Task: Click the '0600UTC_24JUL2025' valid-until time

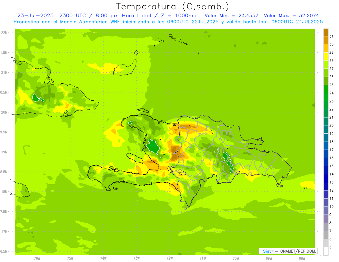Action: click(297, 22)
